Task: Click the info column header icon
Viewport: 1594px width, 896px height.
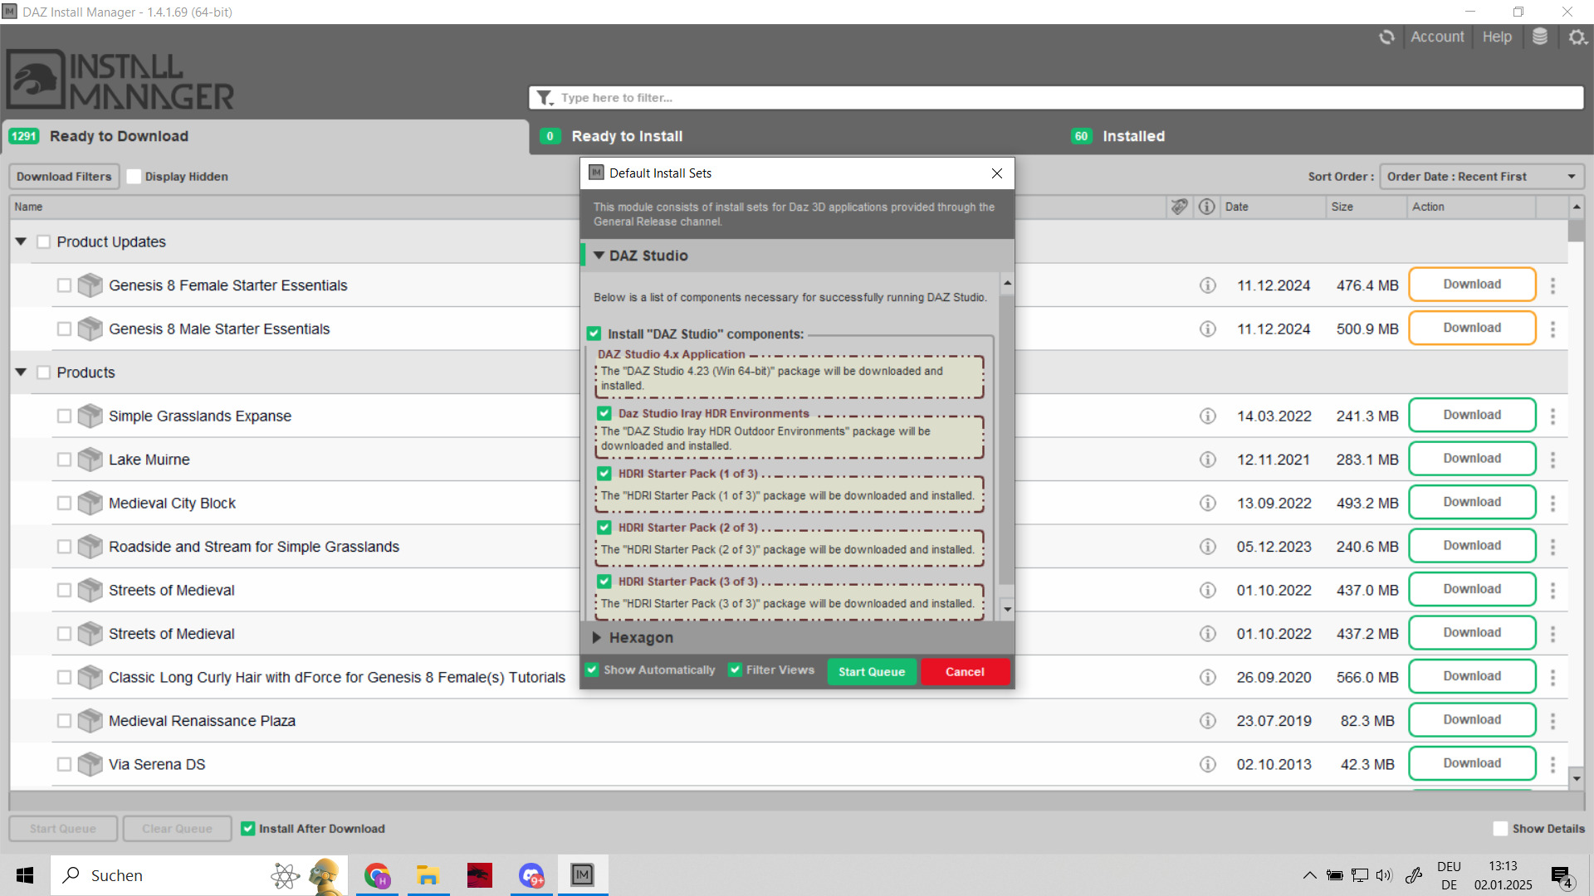Action: (x=1207, y=207)
